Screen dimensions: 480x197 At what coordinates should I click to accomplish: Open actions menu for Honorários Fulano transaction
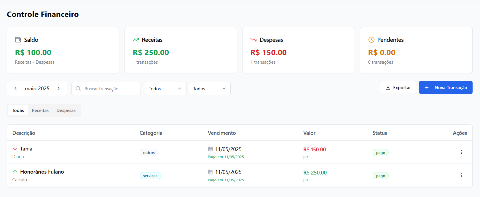pyautogui.click(x=462, y=175)
